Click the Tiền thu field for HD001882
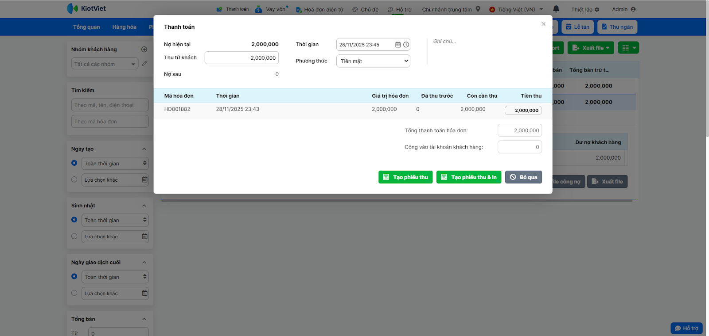Screen dimensions: 709x336 [523, 111]
